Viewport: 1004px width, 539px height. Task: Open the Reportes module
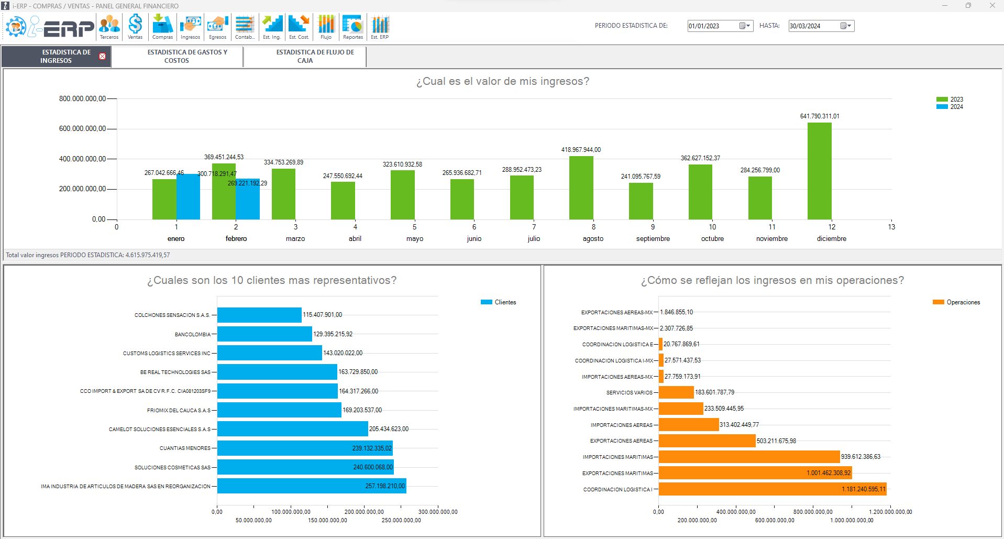pyautogui.click(x=352, y=27)
